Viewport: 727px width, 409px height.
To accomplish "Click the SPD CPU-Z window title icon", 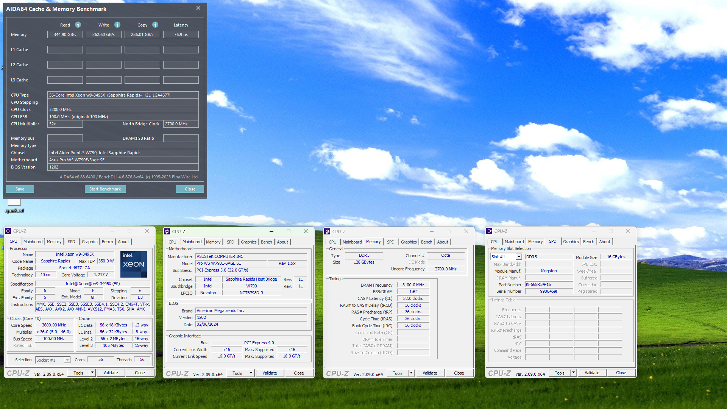I will pos(489,231).
